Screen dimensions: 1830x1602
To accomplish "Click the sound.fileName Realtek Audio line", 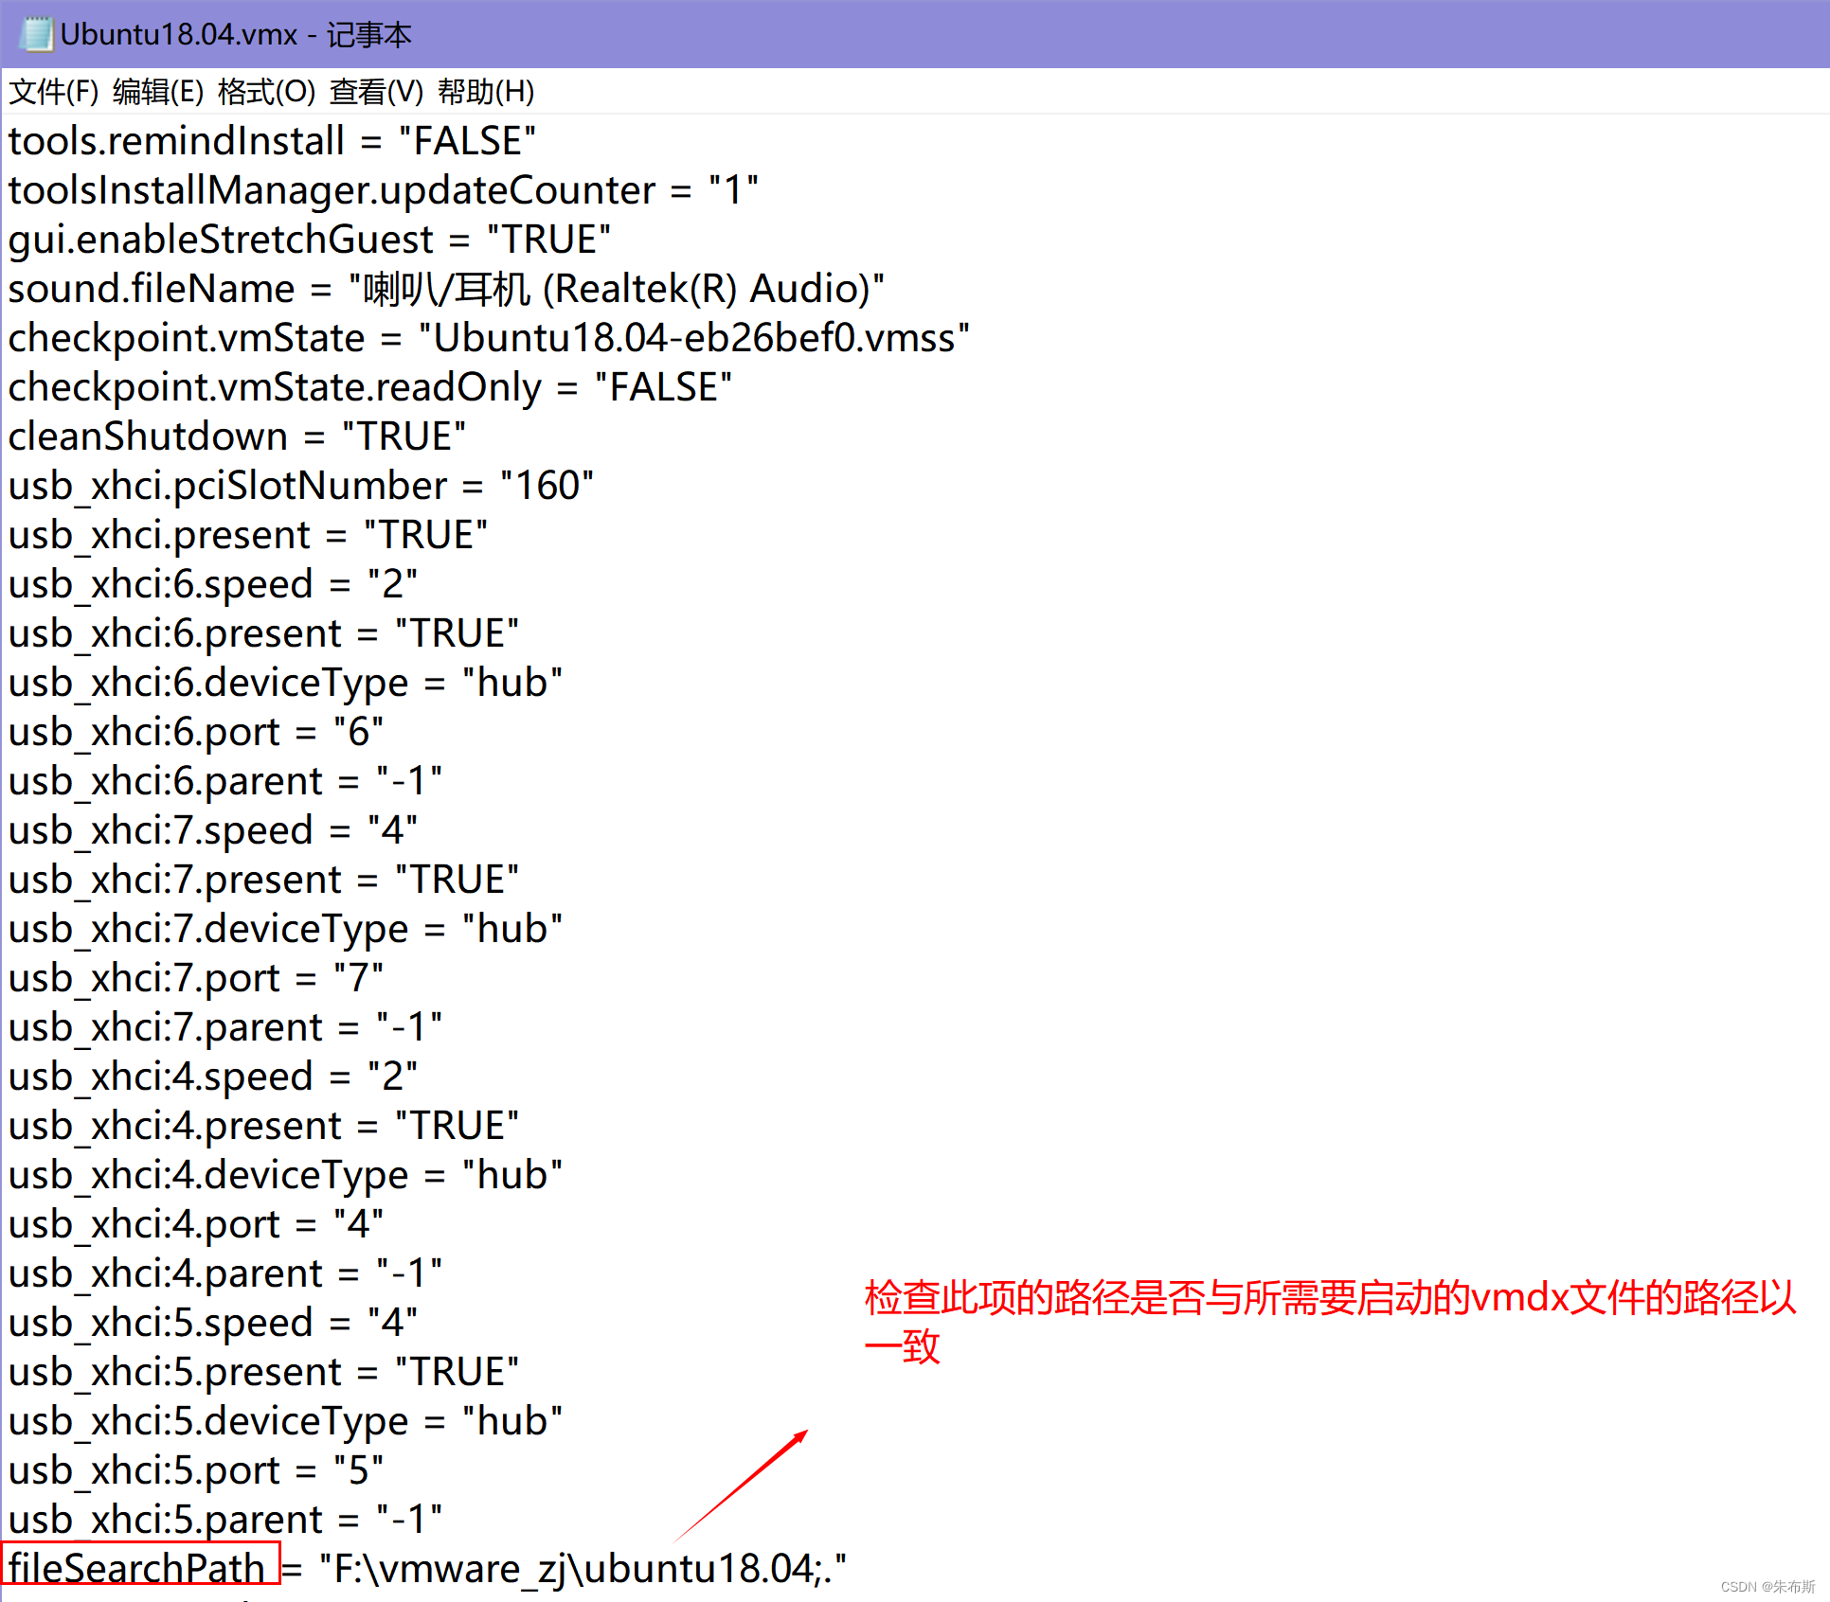I will [x=445, y=289].
